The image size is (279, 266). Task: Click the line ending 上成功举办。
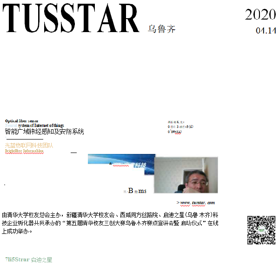point(17,231)
